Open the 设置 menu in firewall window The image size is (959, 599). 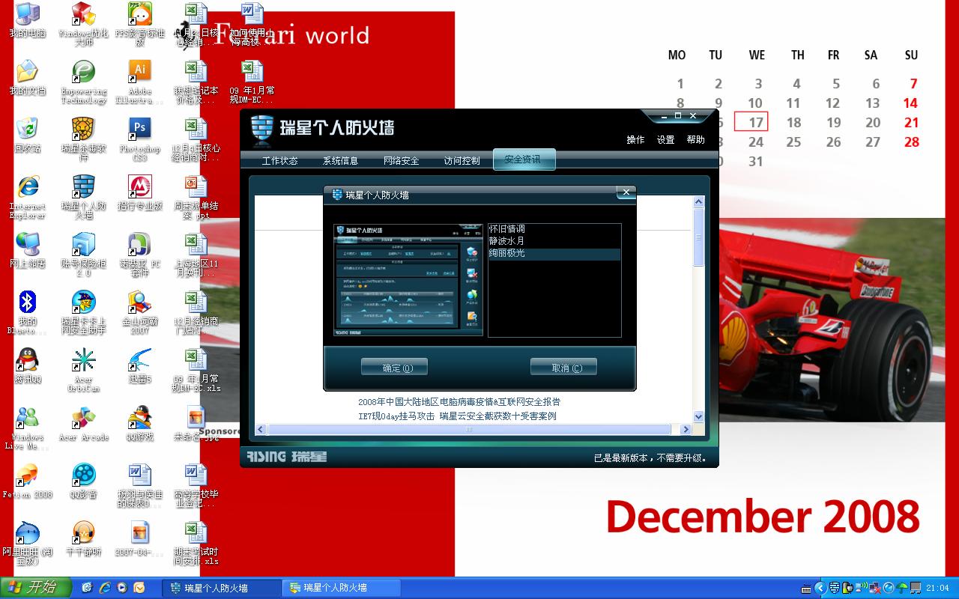coord(665,140)
